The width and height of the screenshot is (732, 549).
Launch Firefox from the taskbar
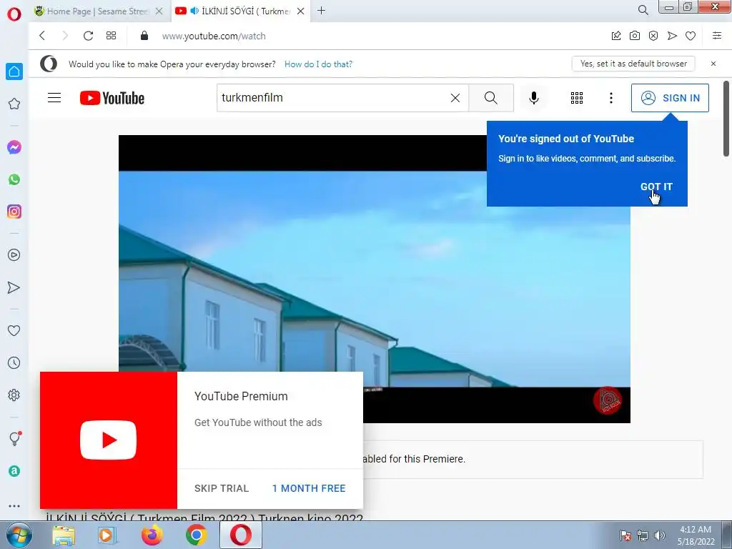click(x=152, y=535)
